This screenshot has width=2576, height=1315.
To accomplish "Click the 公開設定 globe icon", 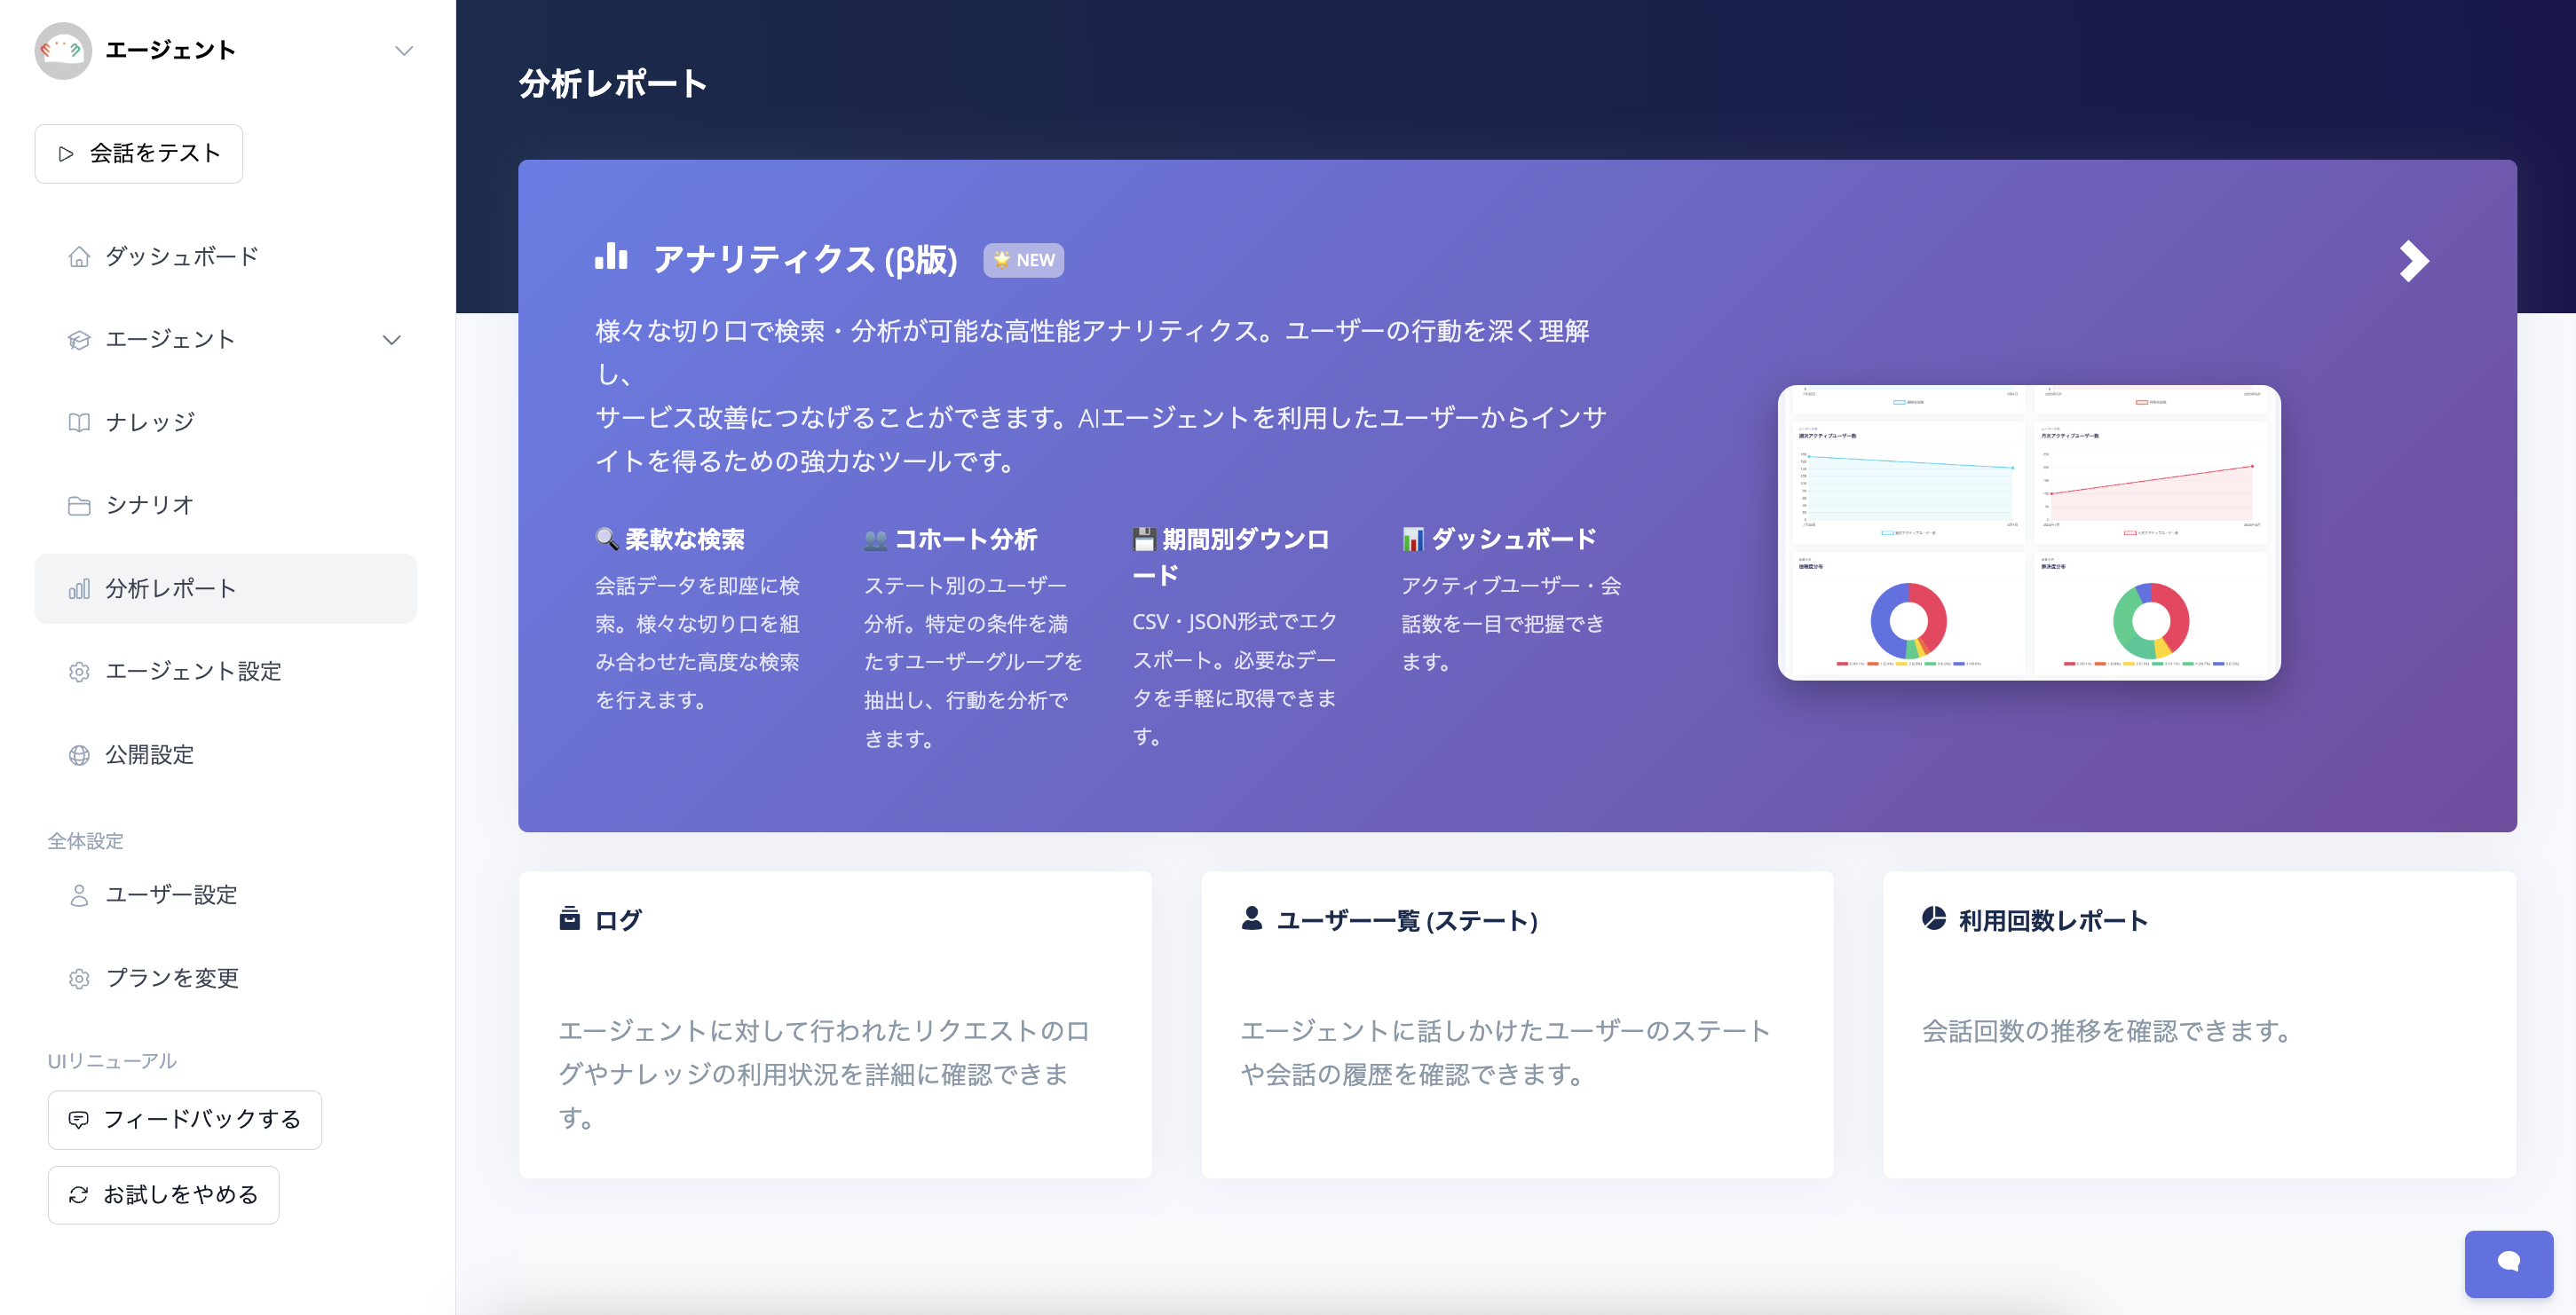I will pyautogui.click(x=79, y=754).
